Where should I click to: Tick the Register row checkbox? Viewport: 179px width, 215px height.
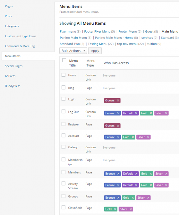(x=63, y=124)
